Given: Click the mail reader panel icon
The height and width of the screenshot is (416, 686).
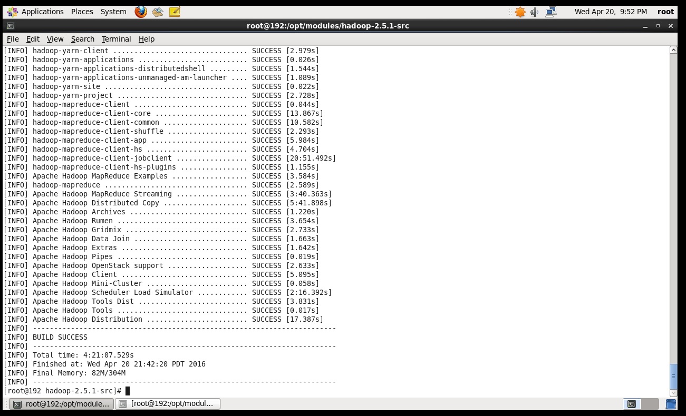Looking at the screenshot, I should click(158, 12).
